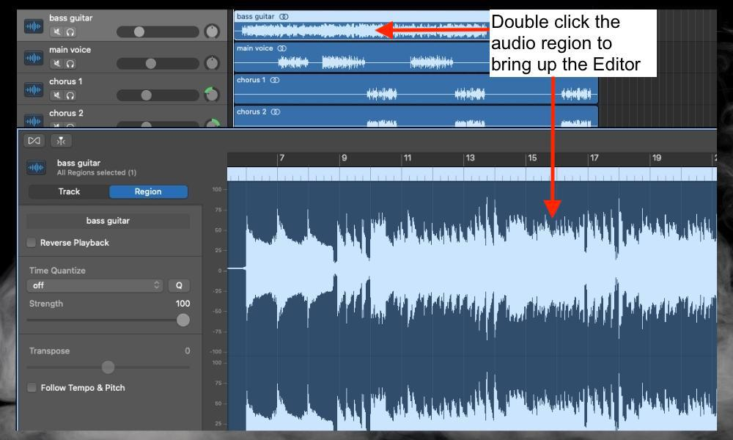Click the editor's bass guitar waveform icon

tap(37, 167)
